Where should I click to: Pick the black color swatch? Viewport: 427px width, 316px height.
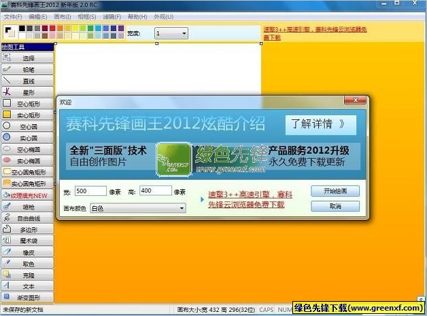tap(22, 28)
